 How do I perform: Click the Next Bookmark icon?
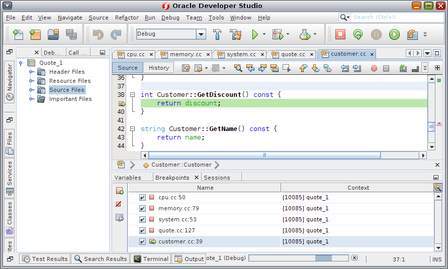point(315,68)
